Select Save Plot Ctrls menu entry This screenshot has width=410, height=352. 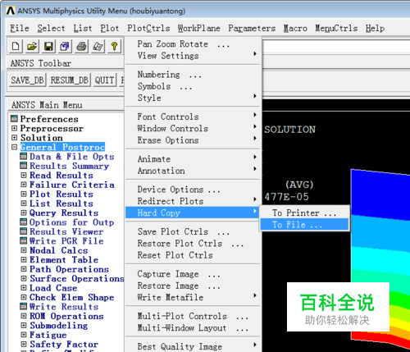pos(193,231)
